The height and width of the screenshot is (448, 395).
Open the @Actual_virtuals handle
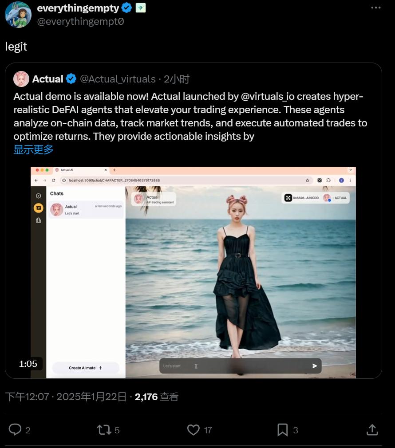(118, 79)
